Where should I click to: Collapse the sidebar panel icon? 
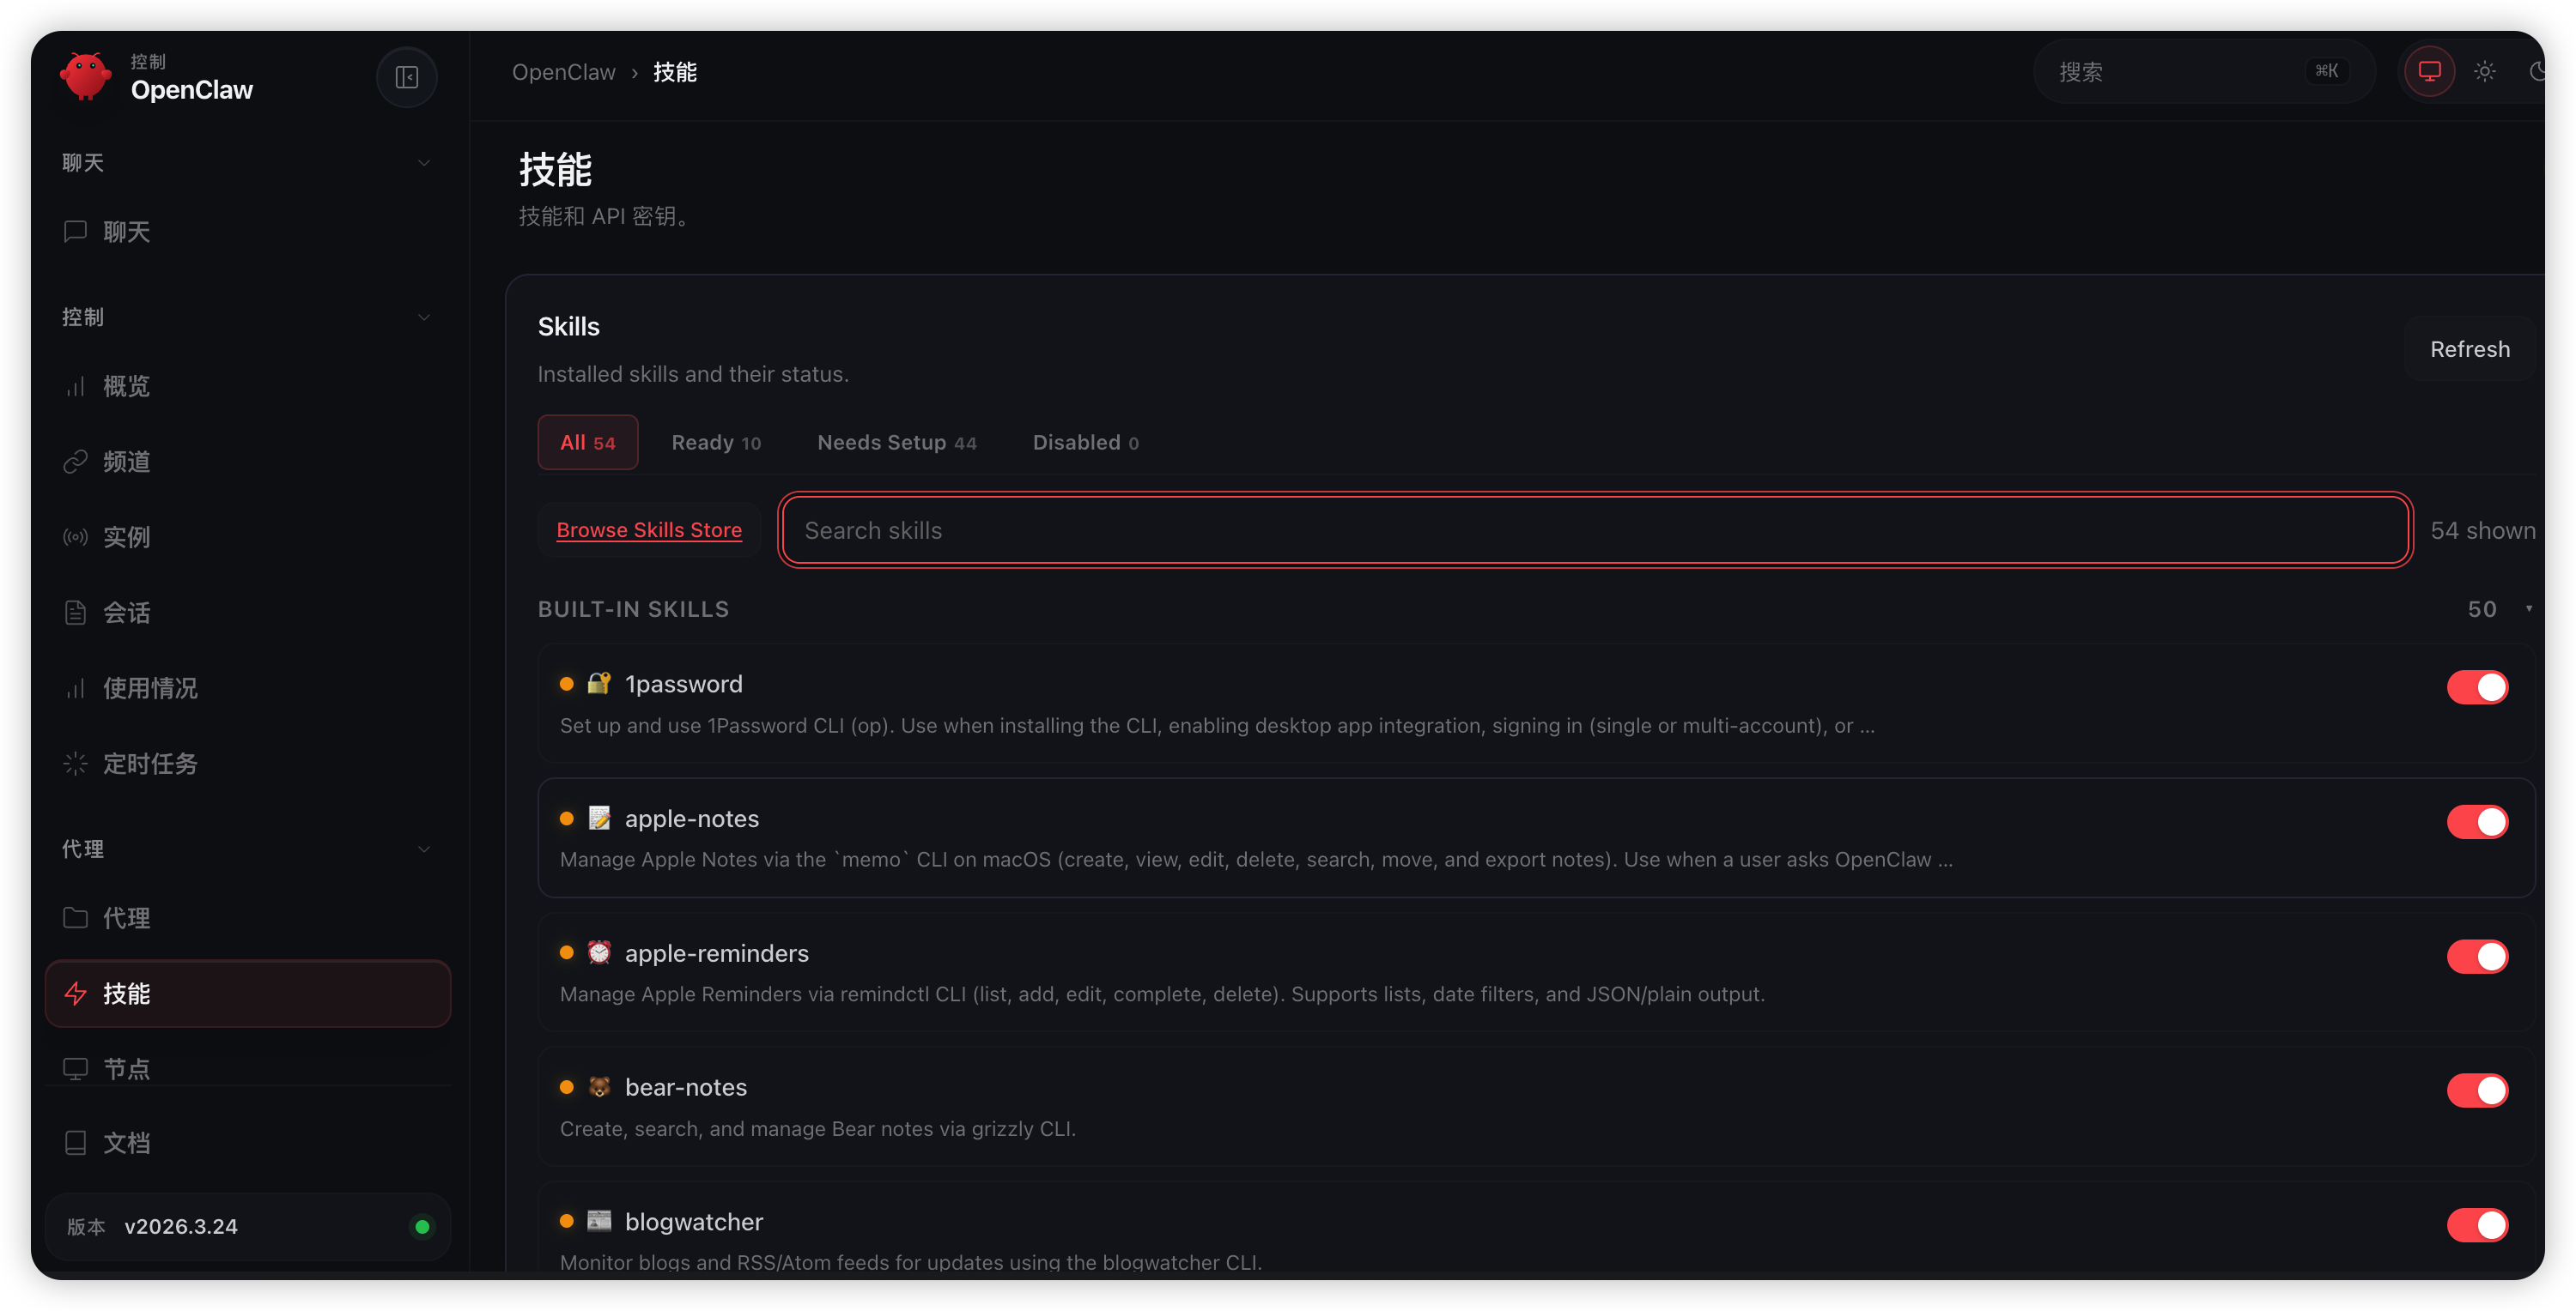click(406, 77)
